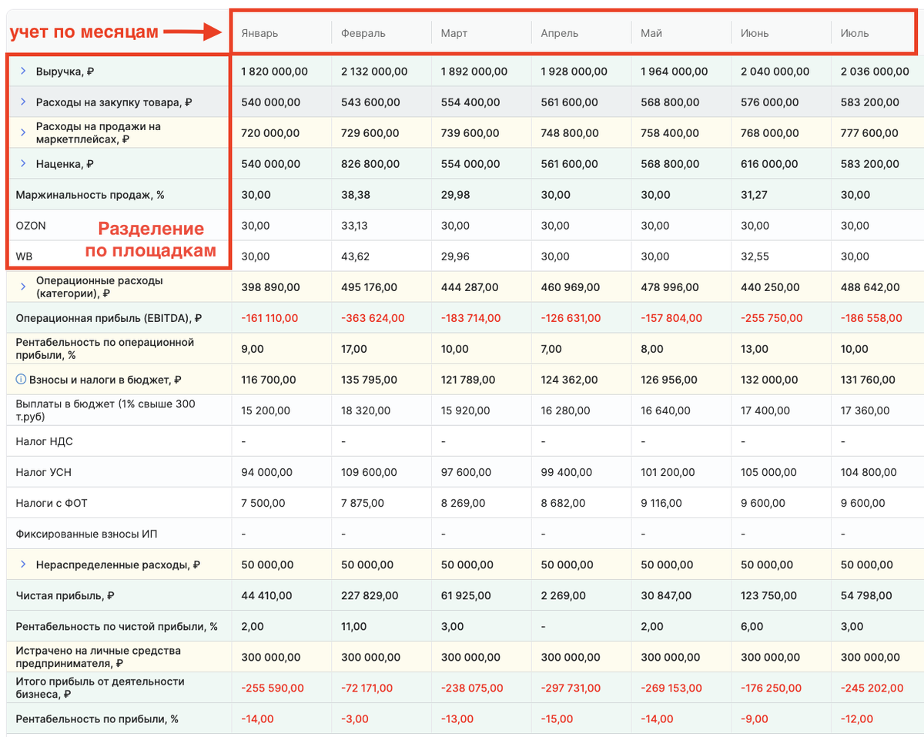Click April profitability value -15,00

(557, 719)
